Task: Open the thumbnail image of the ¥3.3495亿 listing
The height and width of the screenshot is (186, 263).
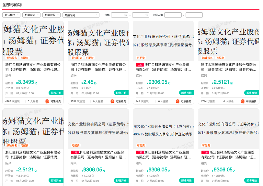Action: (33, 38)
